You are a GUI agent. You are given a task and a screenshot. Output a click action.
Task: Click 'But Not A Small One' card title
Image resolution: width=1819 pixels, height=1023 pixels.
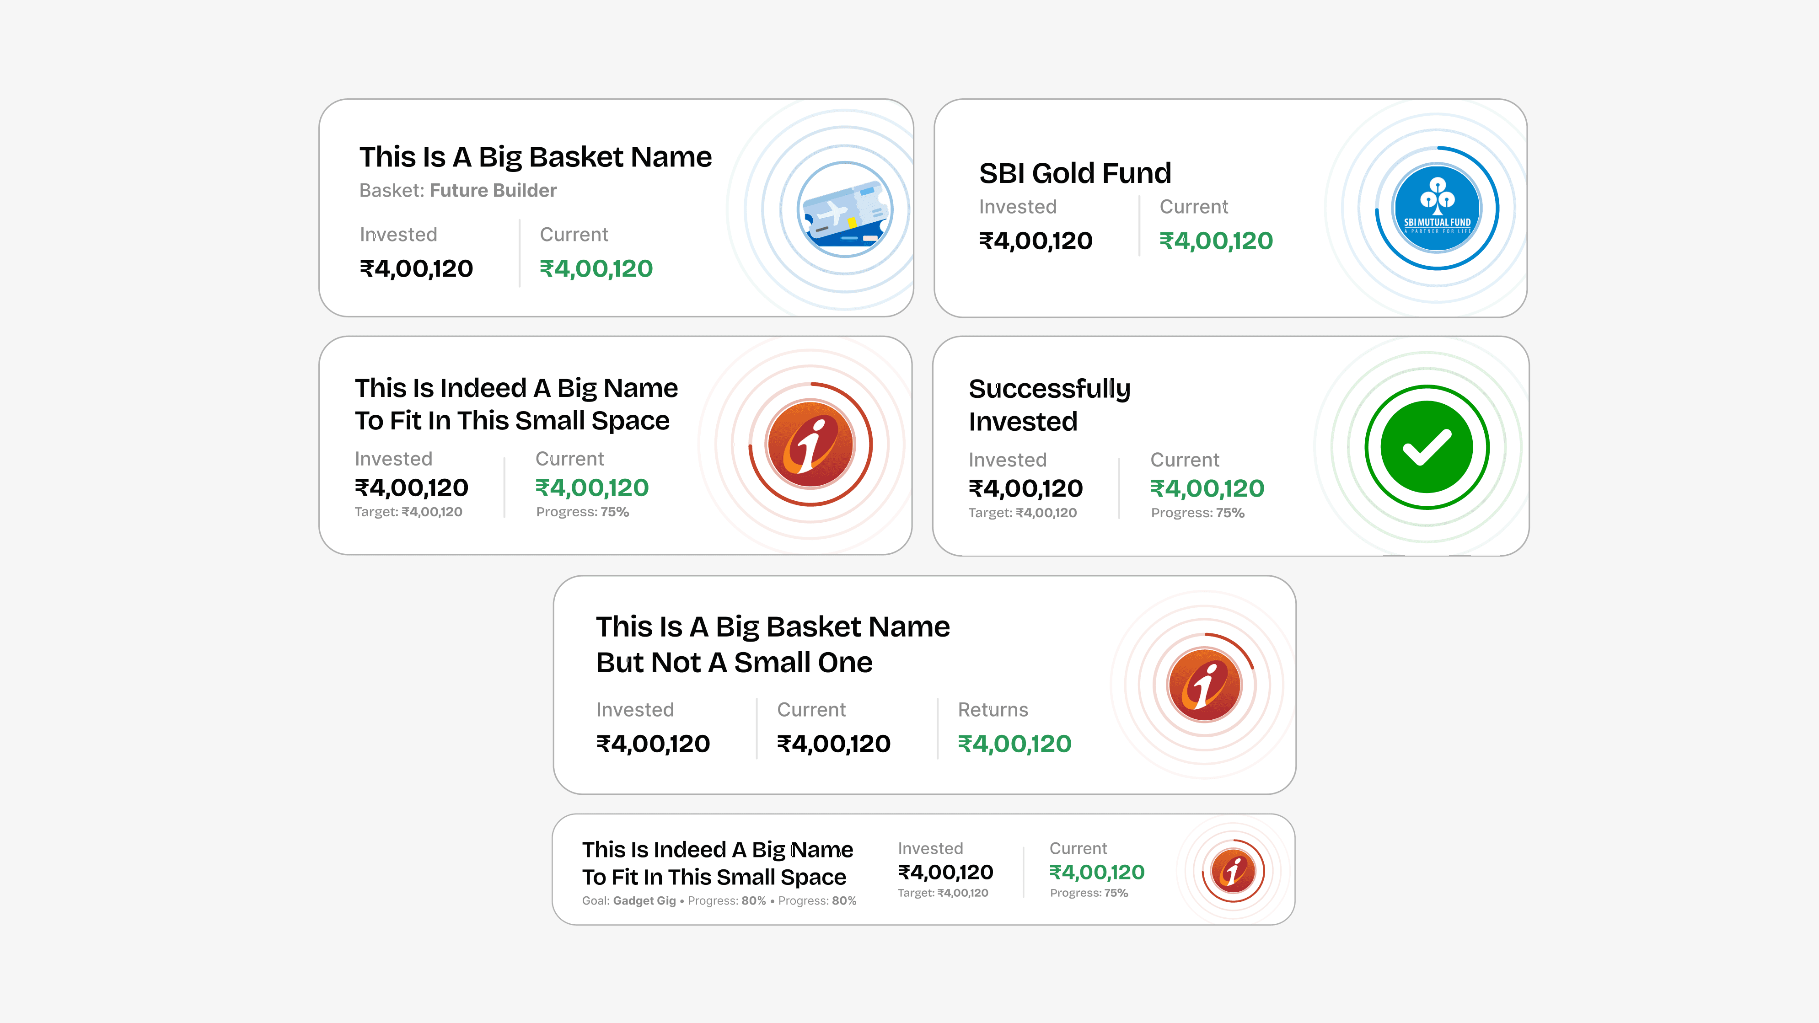click(734, 662)
